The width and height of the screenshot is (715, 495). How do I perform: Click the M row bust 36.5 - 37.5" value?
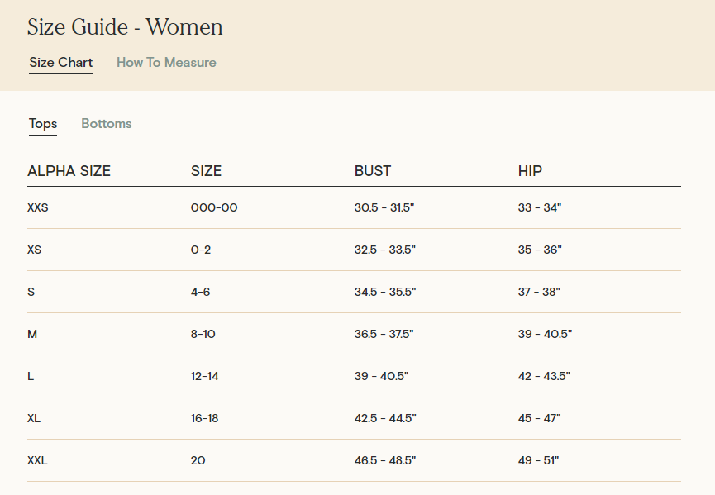click(x=384, y=334)
